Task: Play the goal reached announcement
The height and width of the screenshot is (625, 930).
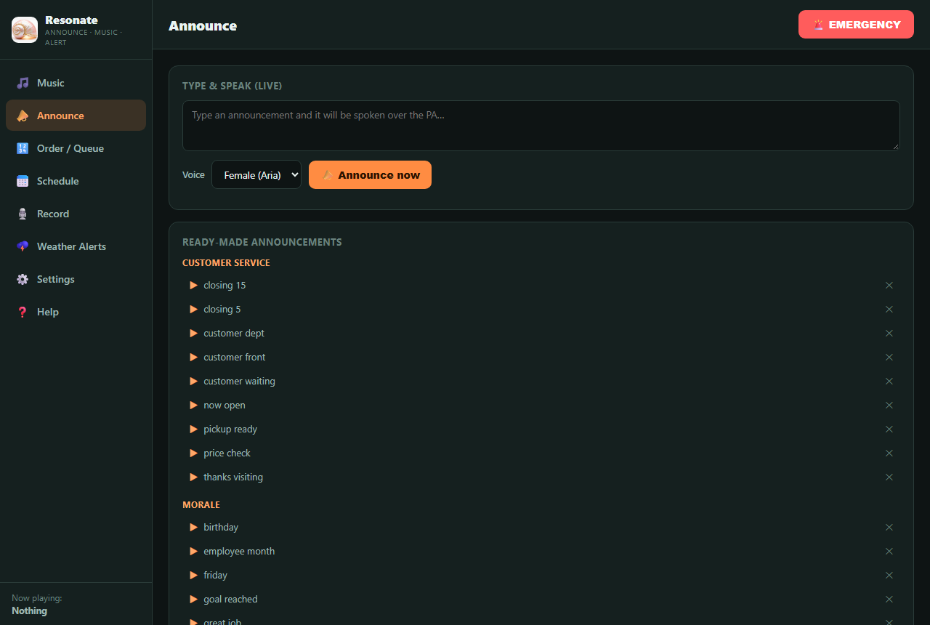Action: coord(194,599)
